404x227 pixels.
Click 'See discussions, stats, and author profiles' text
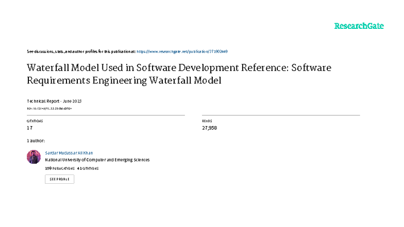[81, 51]
